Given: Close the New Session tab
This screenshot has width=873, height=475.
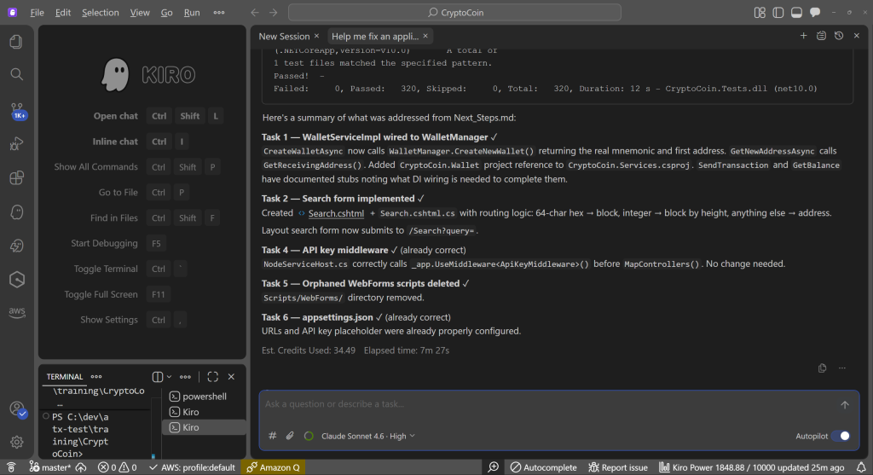Looking at the screenshot, I should click(x=317, y=36).
